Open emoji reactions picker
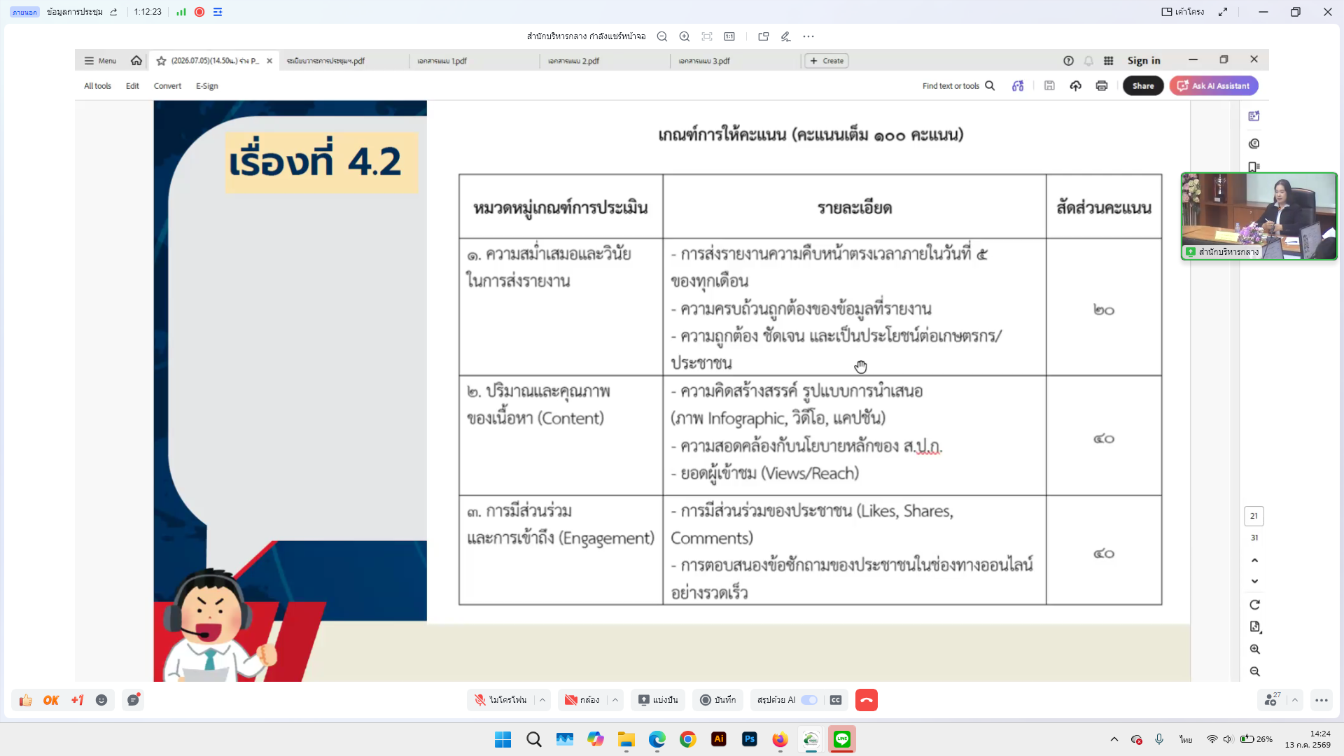Image resolution: width=1344 pixels, height=756 pixels. click(101, 700)
